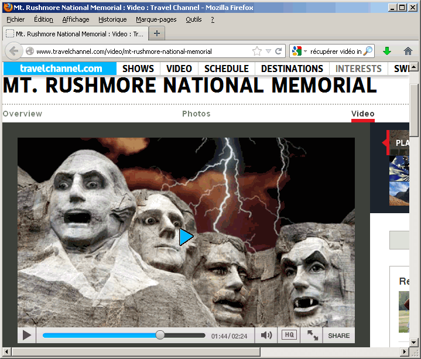Switch video to fullscreen mode
The image size is (421, 359).
[x=313, y=335]
